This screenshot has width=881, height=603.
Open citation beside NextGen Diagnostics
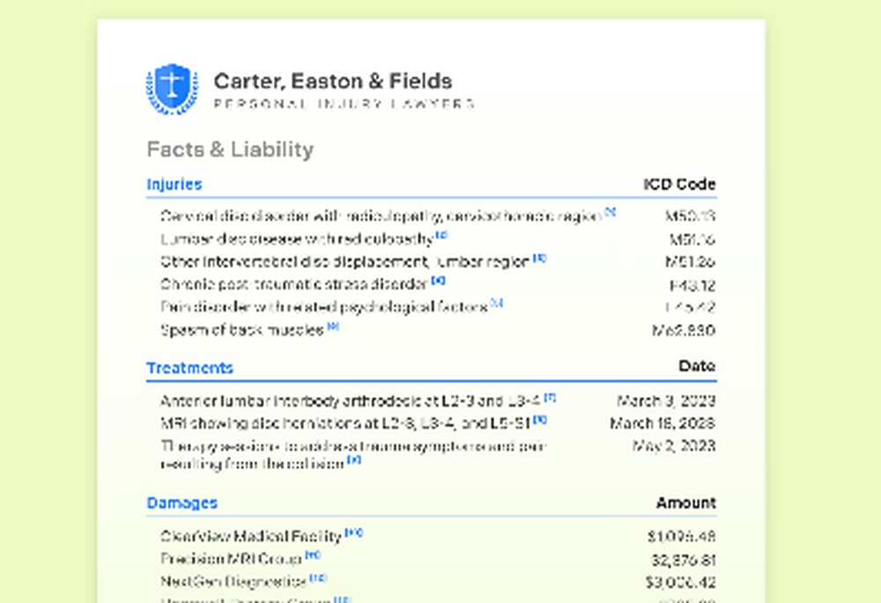[319, 577]
